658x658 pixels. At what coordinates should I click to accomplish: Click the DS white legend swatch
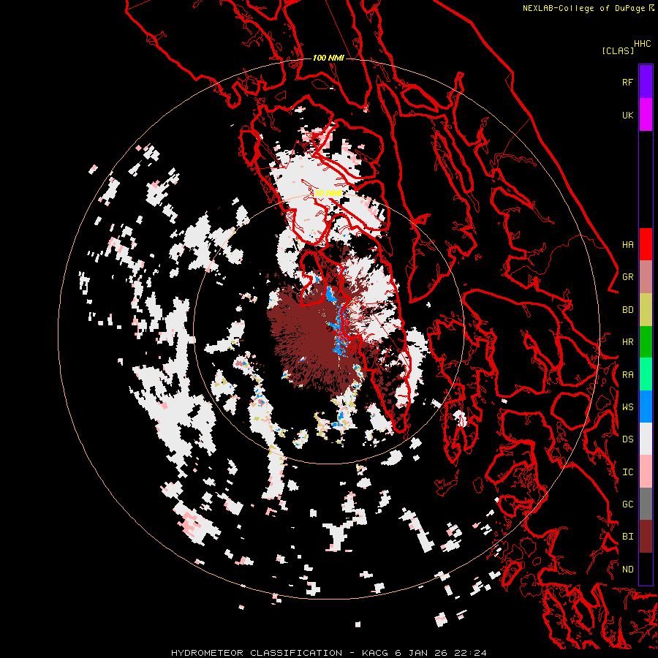646,439
